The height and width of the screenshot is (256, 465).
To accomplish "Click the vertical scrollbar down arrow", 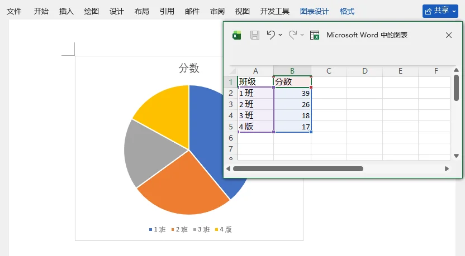I will pos(456,156).
